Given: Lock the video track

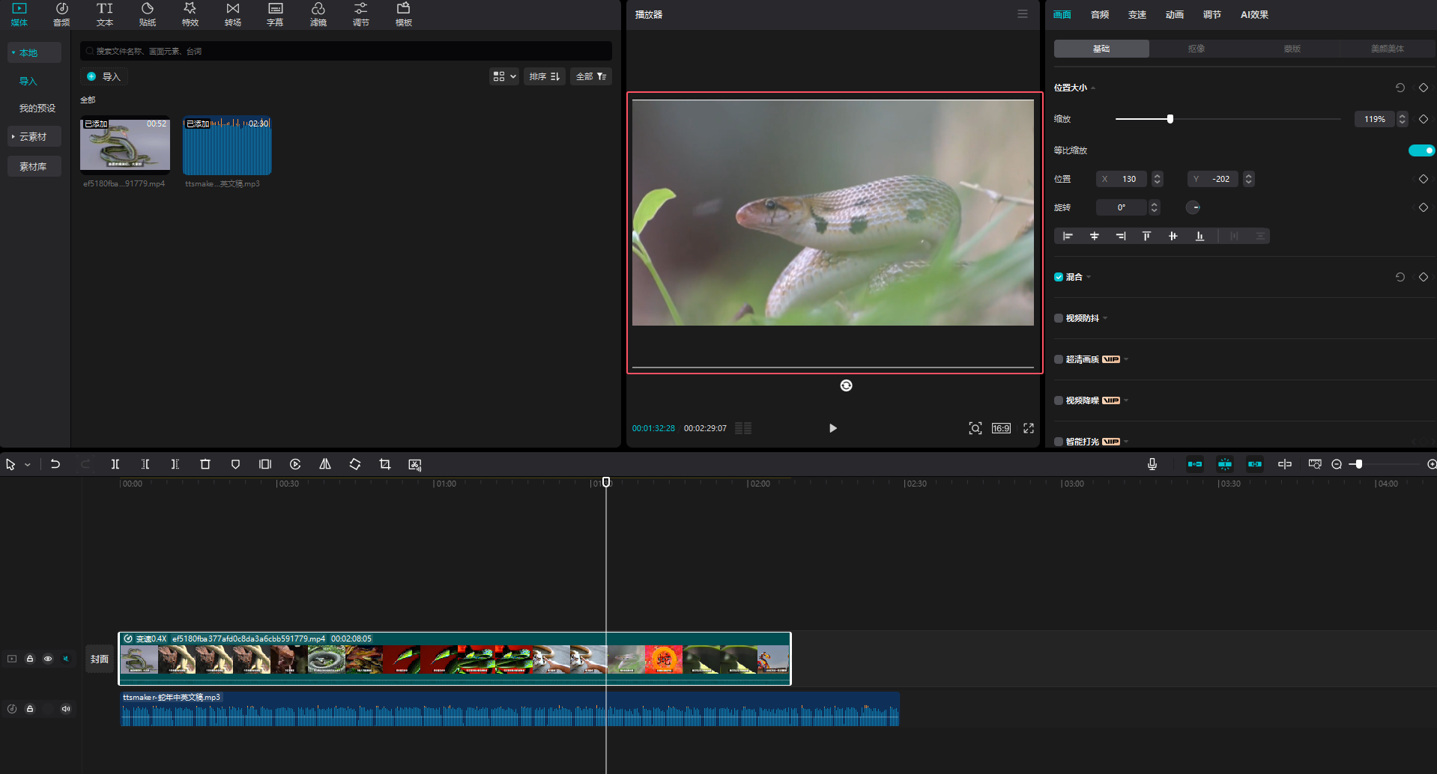Looking at the screenshot, I should tap(30, 659).
